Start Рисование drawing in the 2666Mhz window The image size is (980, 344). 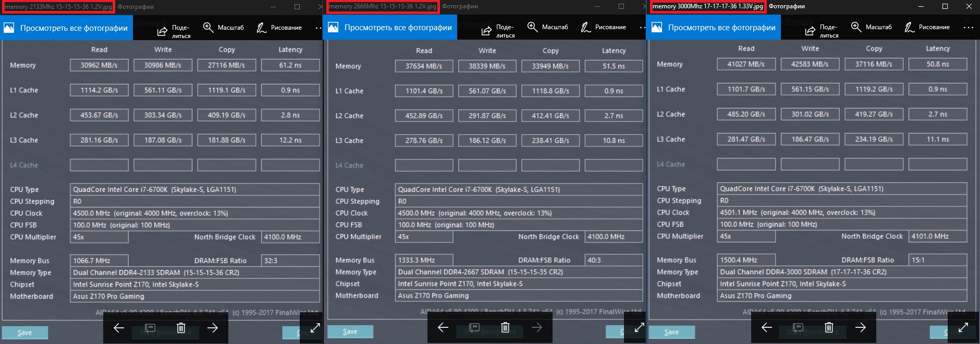[x=603, y=27]
